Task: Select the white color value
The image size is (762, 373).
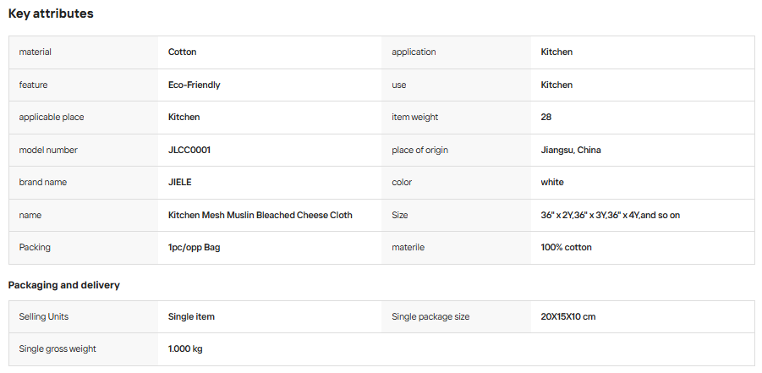Action: tap(552, 183)
